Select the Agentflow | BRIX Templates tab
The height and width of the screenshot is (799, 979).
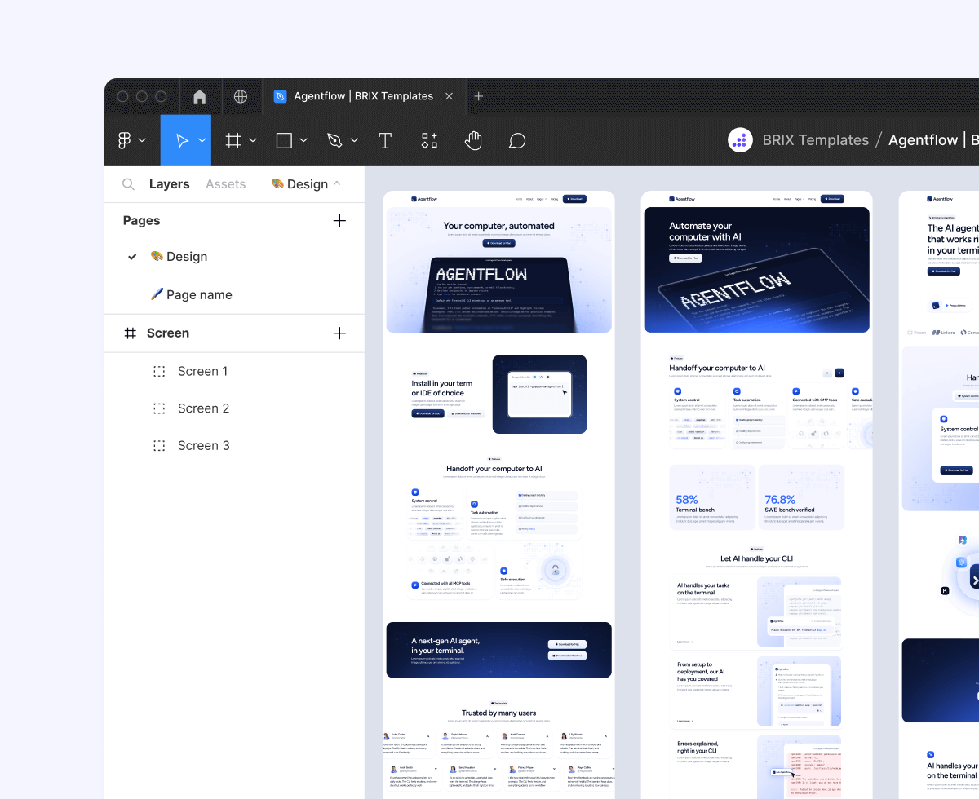359,95
